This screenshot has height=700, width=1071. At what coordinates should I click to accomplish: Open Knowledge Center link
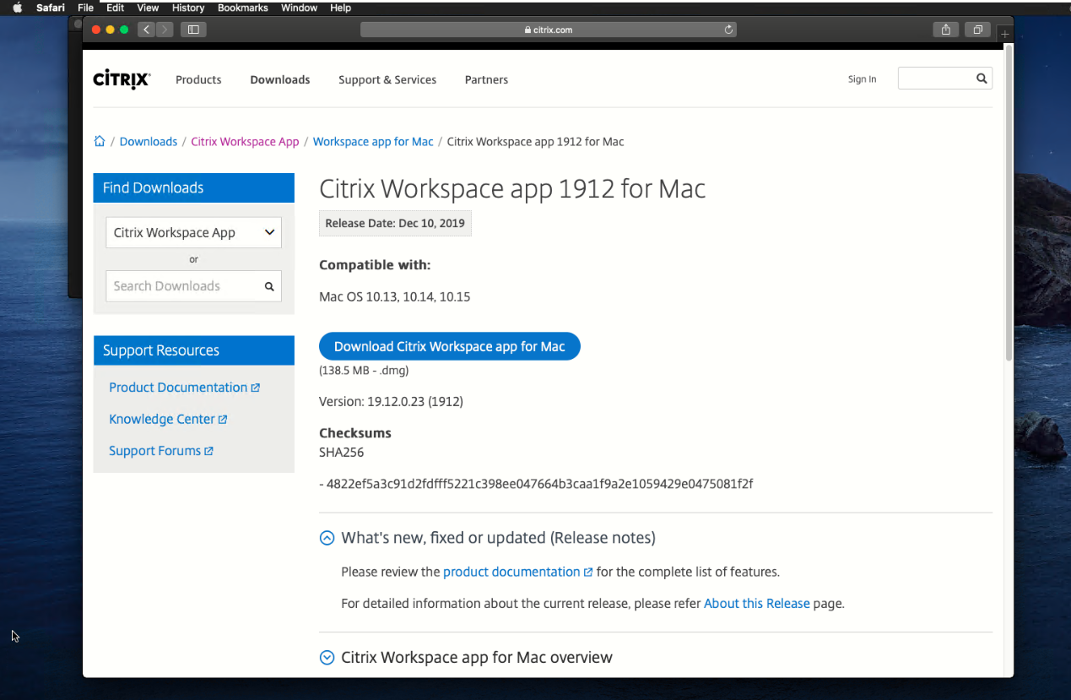[x=162, y=420]
